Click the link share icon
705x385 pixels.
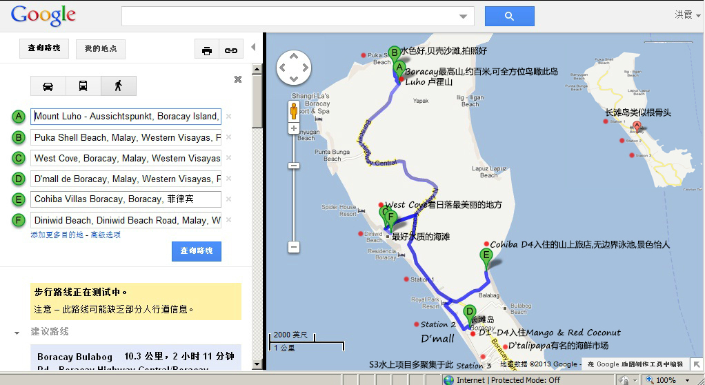click(231, 50)
